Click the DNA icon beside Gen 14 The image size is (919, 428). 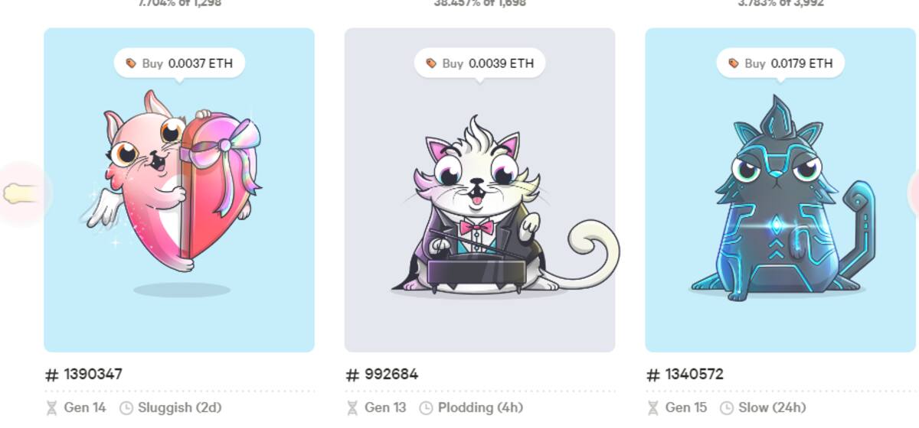tap(51, 408)
